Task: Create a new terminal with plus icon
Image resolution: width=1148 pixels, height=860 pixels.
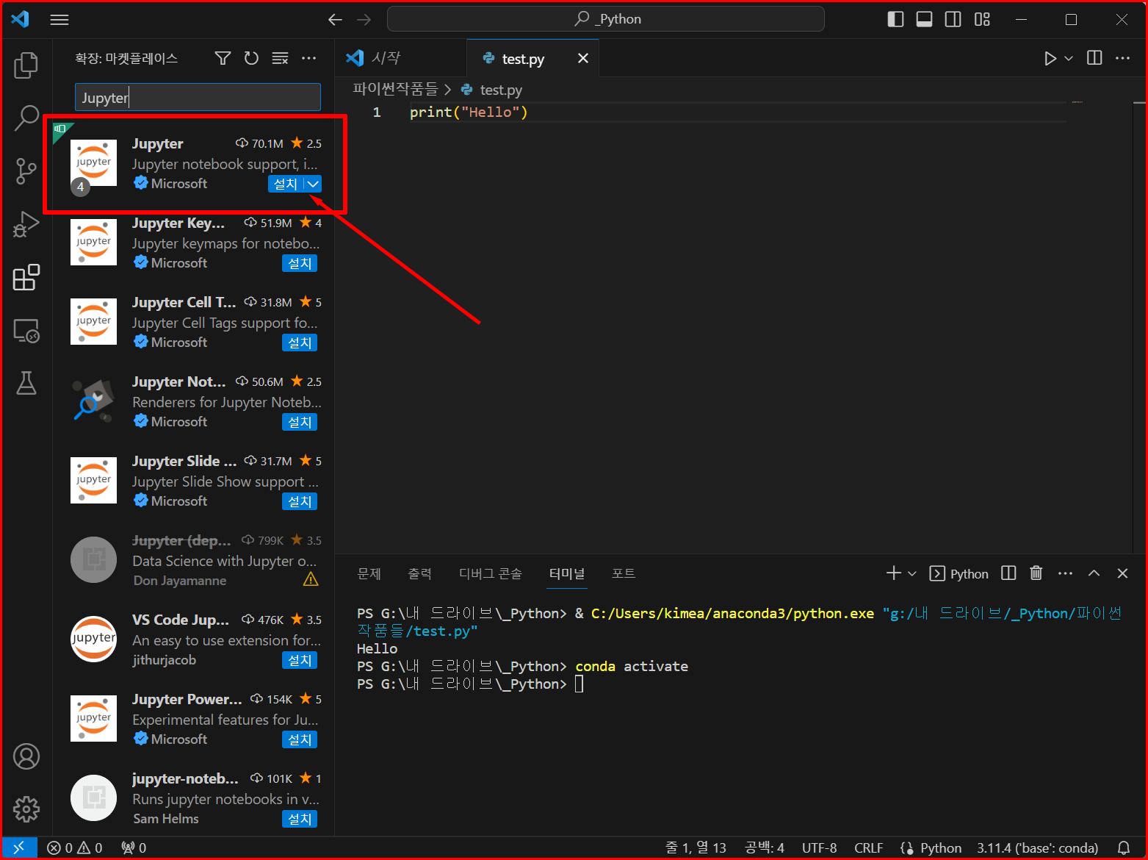Action: [x=893, y=573]
